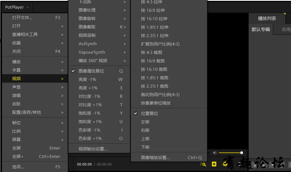The width and height of the screenshot is (291, 172).
Task: Expand the main menu 播放 submenu
Action: (35, 62)
